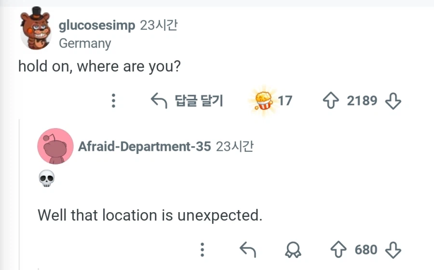Upvote glucosesimp's comment
The height and width of the screenshot is (270, 434).
tap(331, 100)
